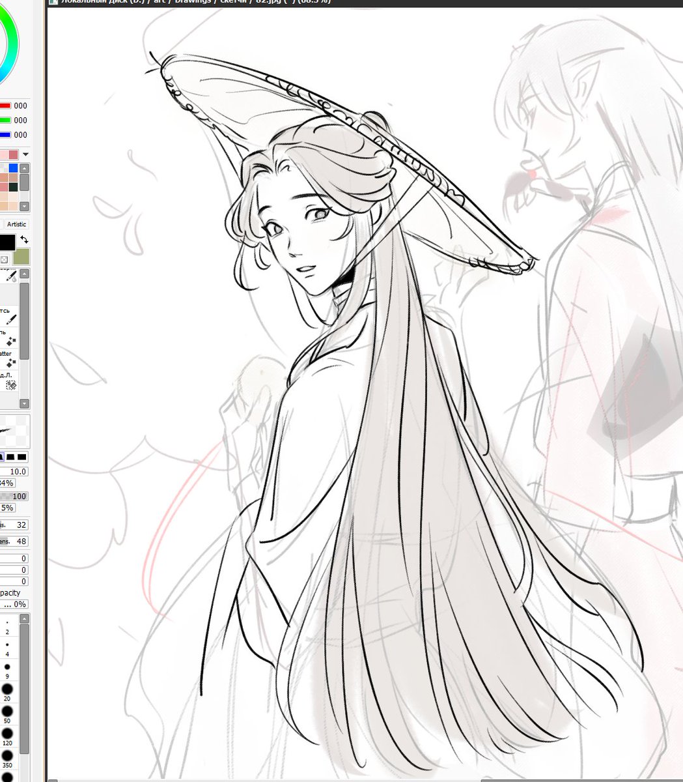
Task: Click the black foreground color box
Action: (x=7, y=242)
